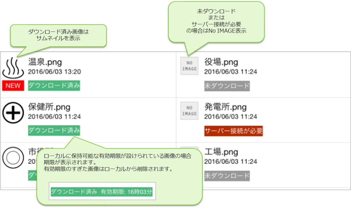The width and height of the screenshot is (351, 208).
Task: Select the 温泉.png file name
Action: tap(45, 62)
